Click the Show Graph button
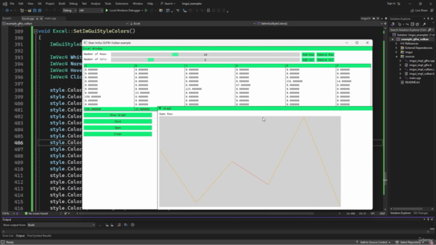Image resolution: width=436 pixels, height=245 pixels. coord(118,115)
